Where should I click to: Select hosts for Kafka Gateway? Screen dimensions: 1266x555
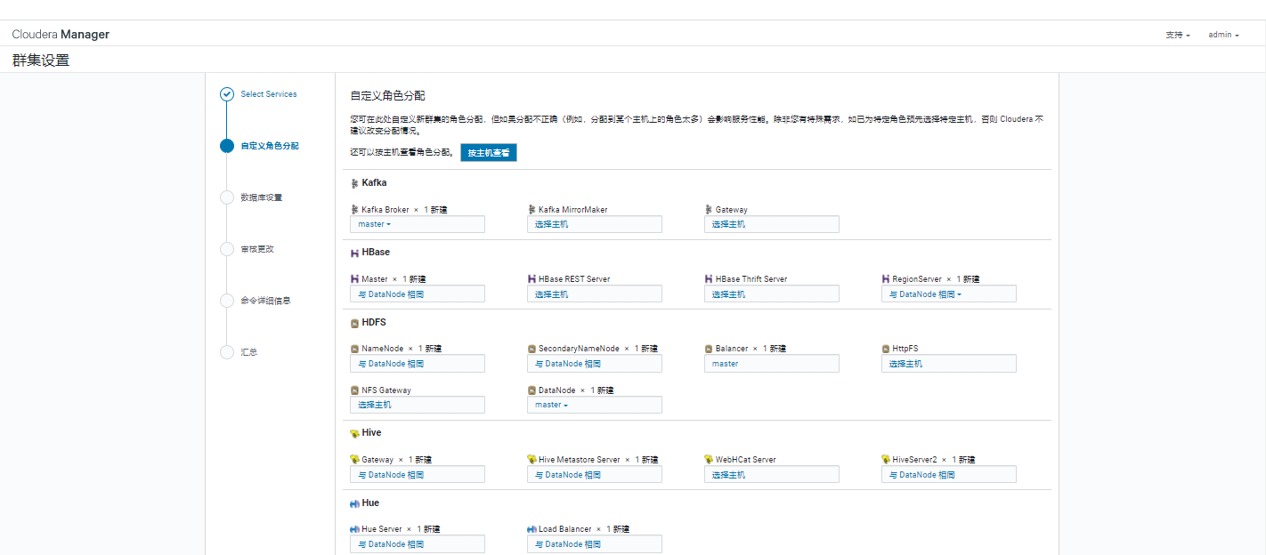772,224
